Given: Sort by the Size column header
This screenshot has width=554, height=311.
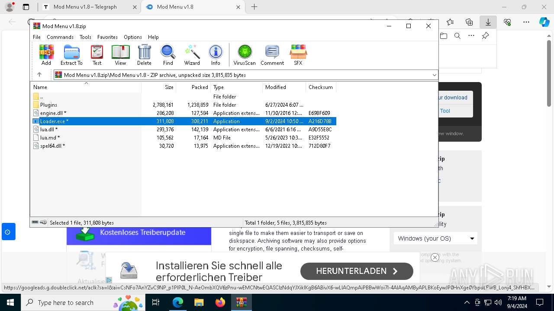Looking at the screenshot, I should pyautogui.click(x=159, y=87).
